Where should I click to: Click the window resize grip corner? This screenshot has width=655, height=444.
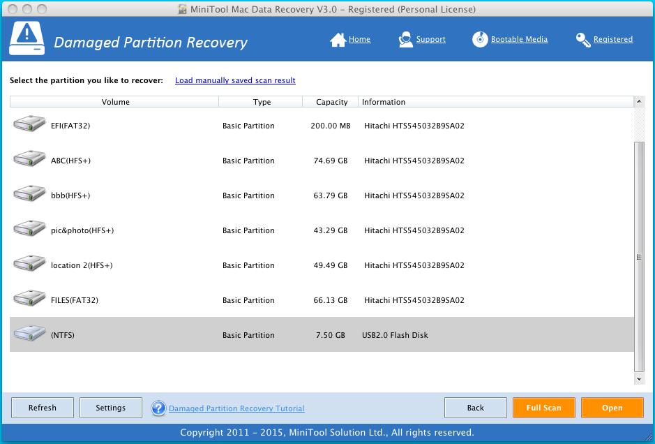(648, 437)
